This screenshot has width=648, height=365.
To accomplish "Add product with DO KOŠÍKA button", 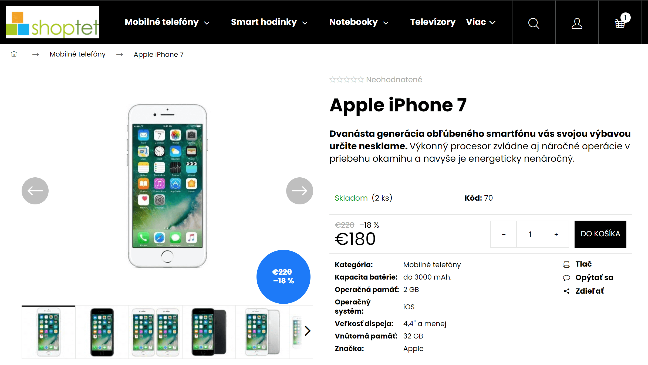I will click(x=600, y=234).
